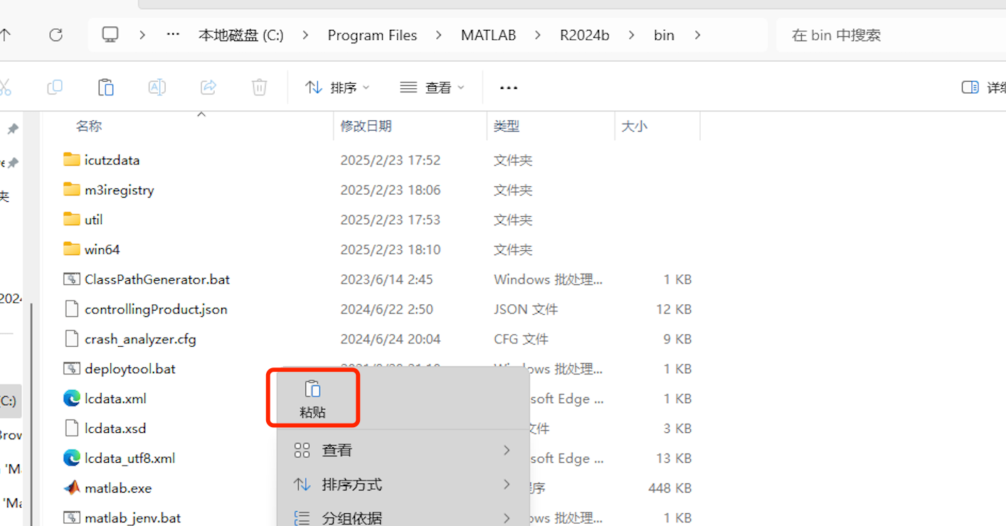Open the 排序 sort dropdown in the toolbar
This screenshot has height=526, width=1006.
coord(338,87)
